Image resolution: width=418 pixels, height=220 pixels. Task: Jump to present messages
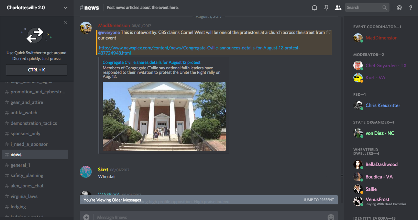click(x=319, y=200)
